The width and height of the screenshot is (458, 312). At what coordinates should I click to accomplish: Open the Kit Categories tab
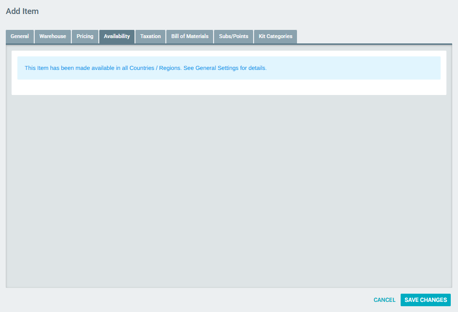275,36
